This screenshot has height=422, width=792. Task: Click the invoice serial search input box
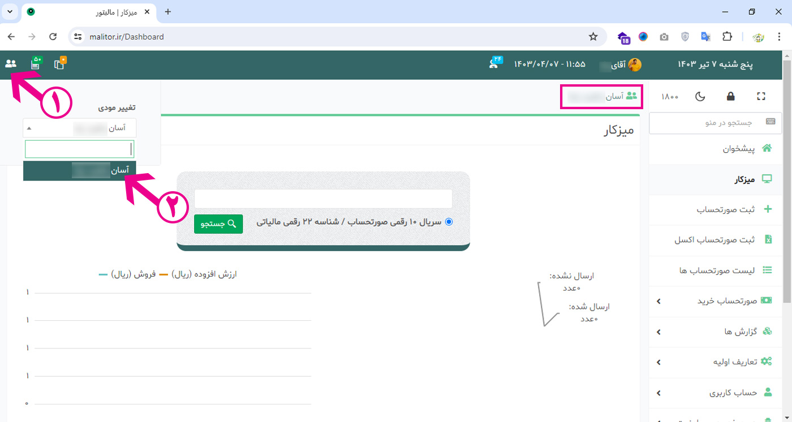(x=323, y=199)
